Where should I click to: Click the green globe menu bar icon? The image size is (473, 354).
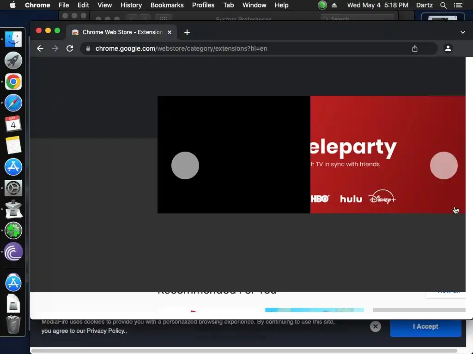click(322, 5)
